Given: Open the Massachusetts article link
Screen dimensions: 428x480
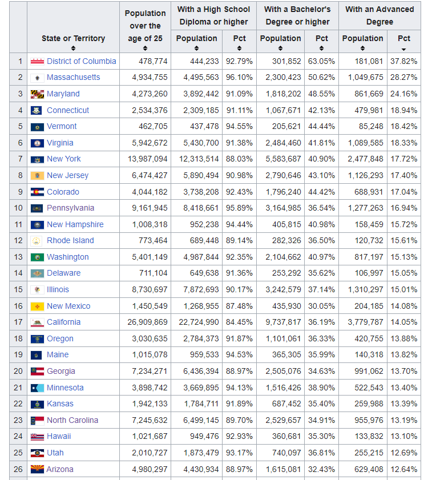Looking at the screenshot, I should pyautogui.click(x=74, y=77).
